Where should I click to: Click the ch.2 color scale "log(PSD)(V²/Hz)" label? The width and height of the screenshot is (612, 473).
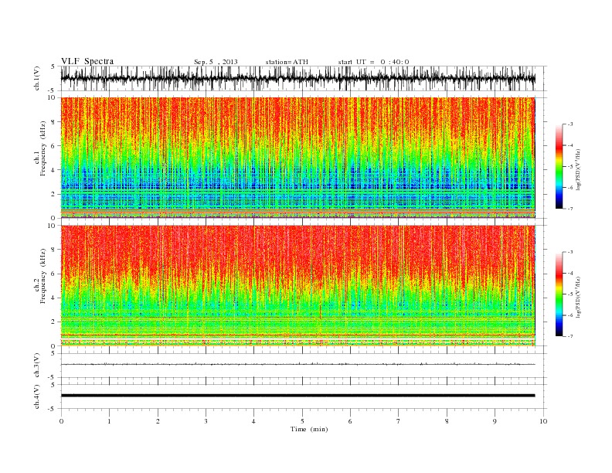[x=579, y=296]
